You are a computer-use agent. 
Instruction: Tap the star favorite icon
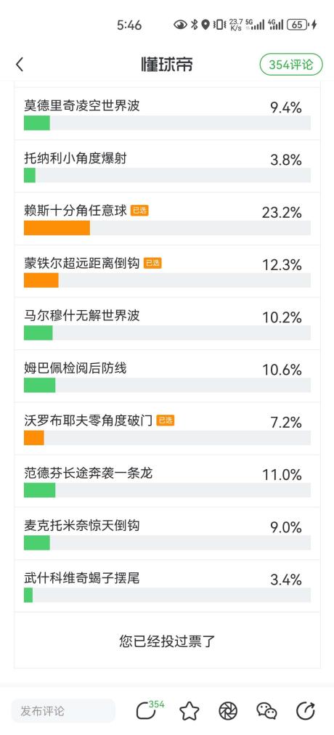pos(190,711)
